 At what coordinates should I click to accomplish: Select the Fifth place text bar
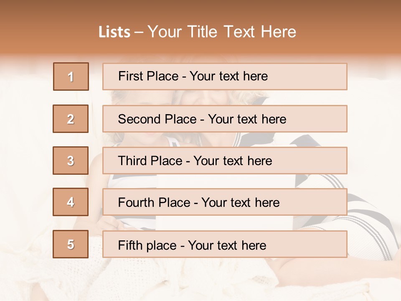coord(225,244)
